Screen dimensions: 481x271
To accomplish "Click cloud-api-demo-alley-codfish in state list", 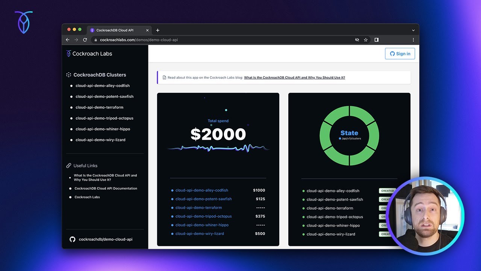I will tap(333, 191).
